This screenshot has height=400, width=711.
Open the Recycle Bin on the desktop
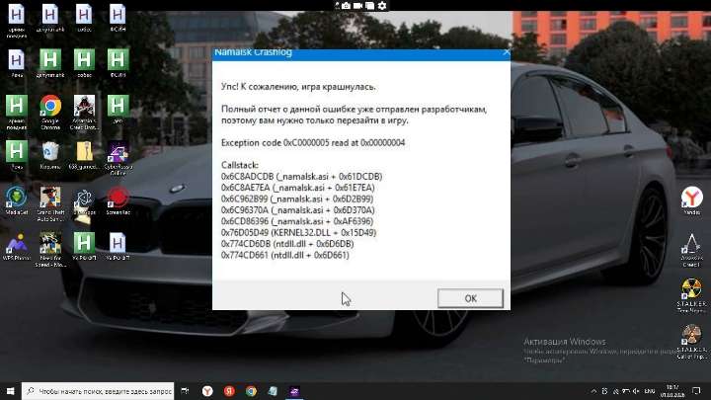pos(50,152)
